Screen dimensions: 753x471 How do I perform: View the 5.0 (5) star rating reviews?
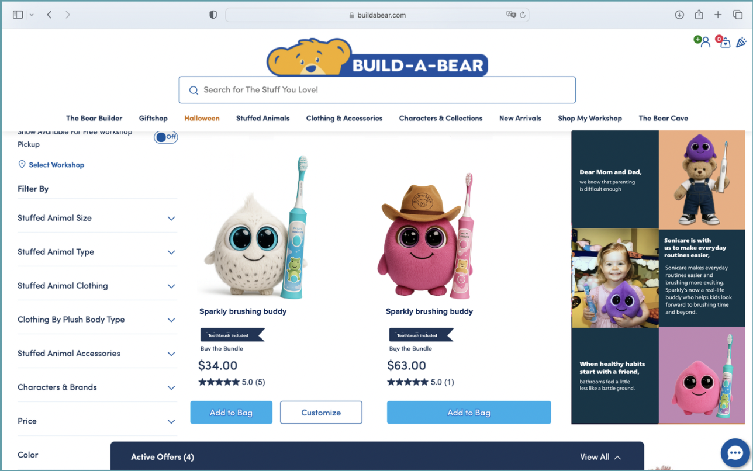232,382
